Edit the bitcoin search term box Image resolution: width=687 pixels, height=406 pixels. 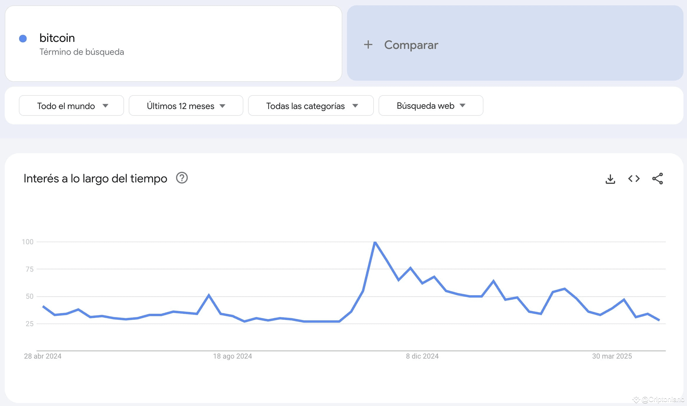(174, 44)
